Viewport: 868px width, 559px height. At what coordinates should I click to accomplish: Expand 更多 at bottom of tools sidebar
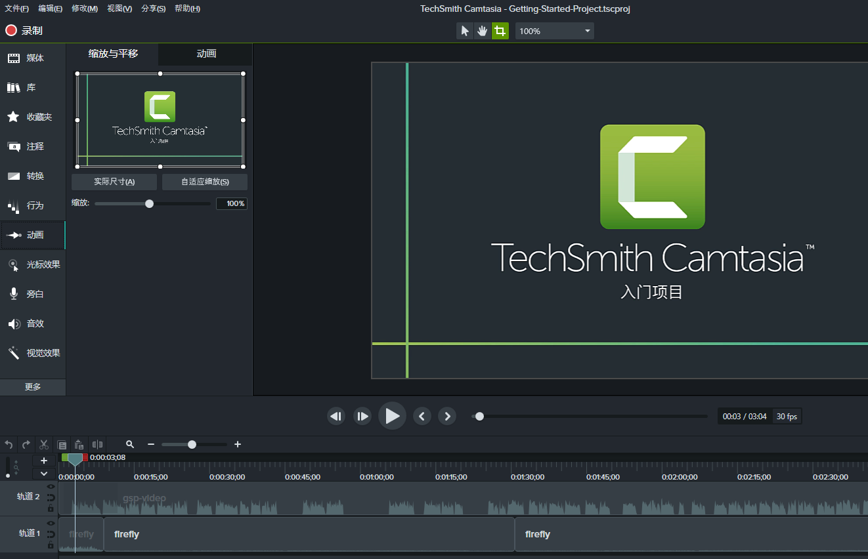click(x=33, y=387)
